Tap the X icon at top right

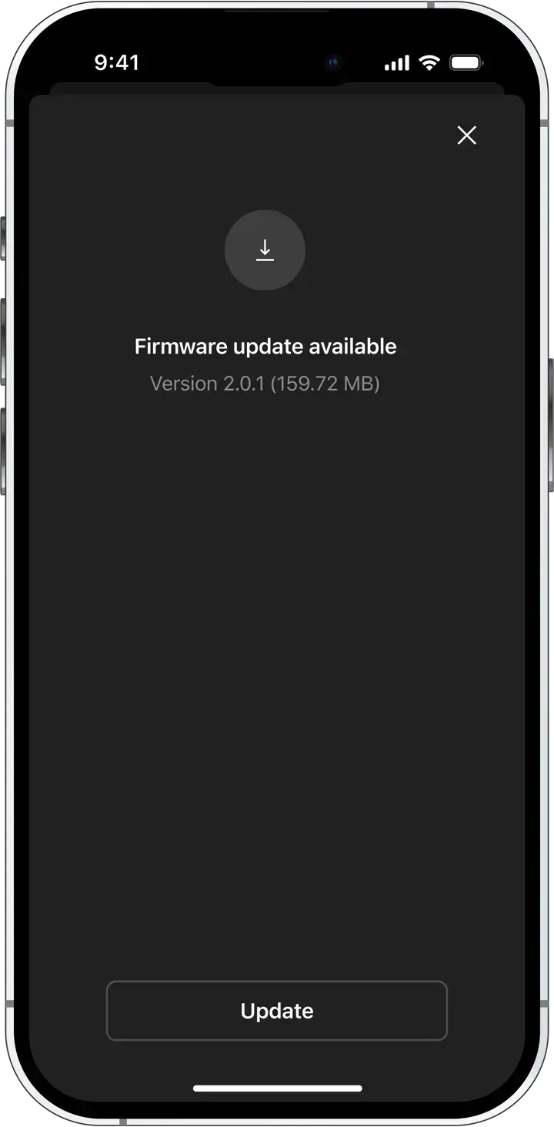click(x=467, y=136)
